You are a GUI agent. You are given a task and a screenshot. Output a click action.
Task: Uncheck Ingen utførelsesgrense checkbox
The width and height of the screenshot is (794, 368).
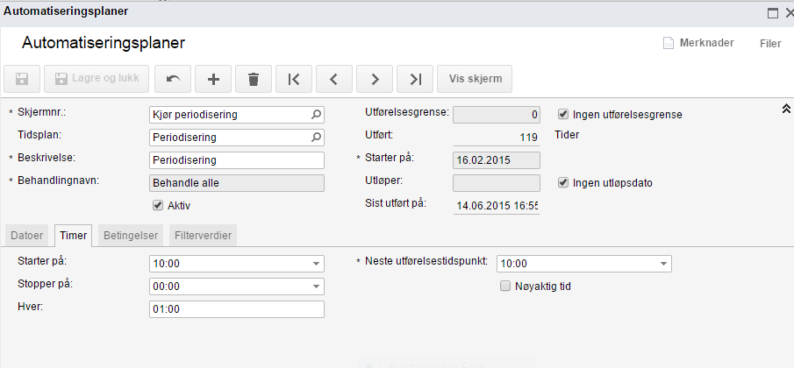(563, 114)
